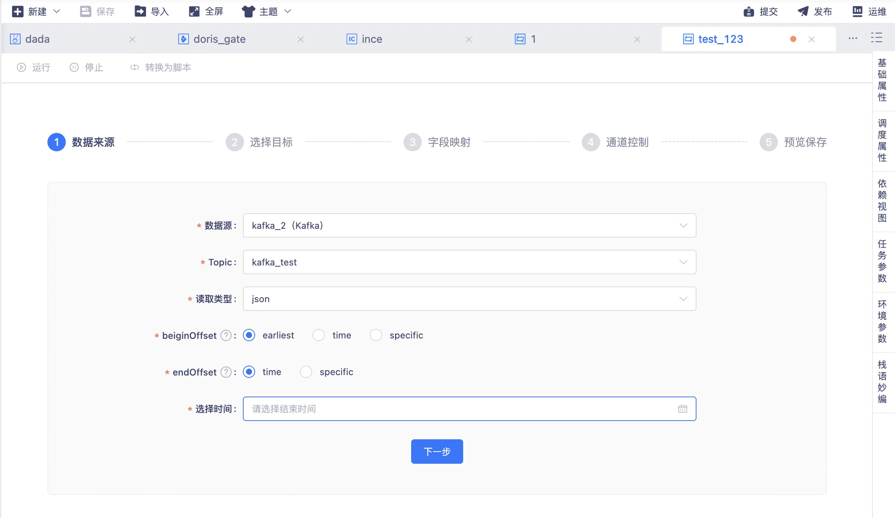Open the 调度属性 side panel

(x=882, y=141)
